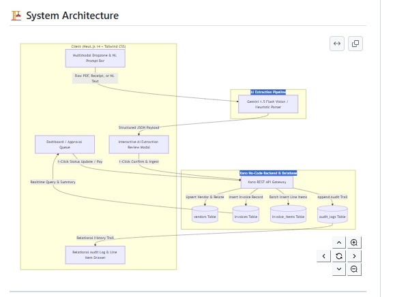Select the Interactive AI Extraction Review Modal node
Viewport: 393px width, 297px height.
[139, 144]
